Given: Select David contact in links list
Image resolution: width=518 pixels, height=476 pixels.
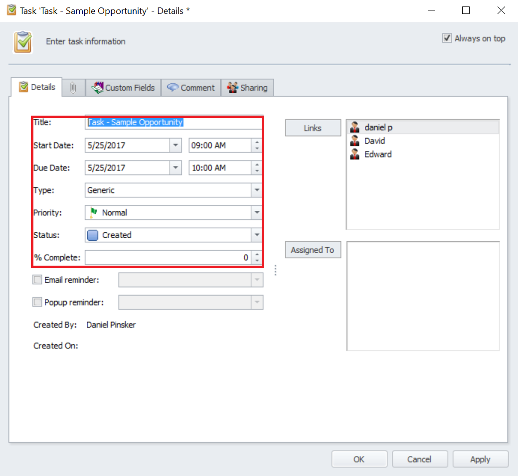Looking at the screenshot, I should tap(374, 141).
